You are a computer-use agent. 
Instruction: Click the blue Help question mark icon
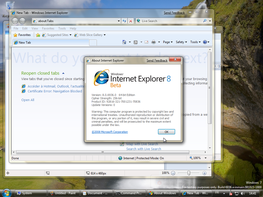205,42
